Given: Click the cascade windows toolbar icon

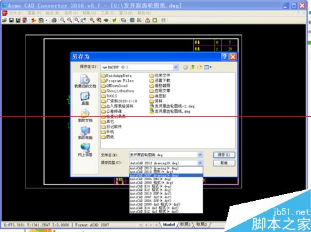Looking at the screenshot, I should click(124, 20).
